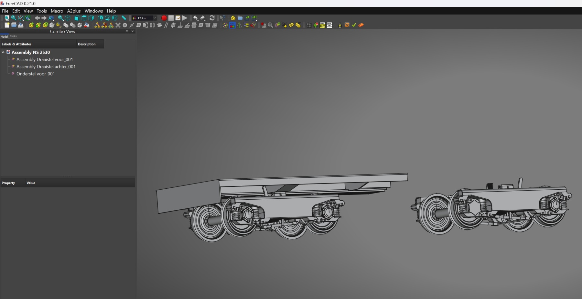Click the What's This help cursor icon
This screenshot has width=582, height=299.
click(222, 18)
